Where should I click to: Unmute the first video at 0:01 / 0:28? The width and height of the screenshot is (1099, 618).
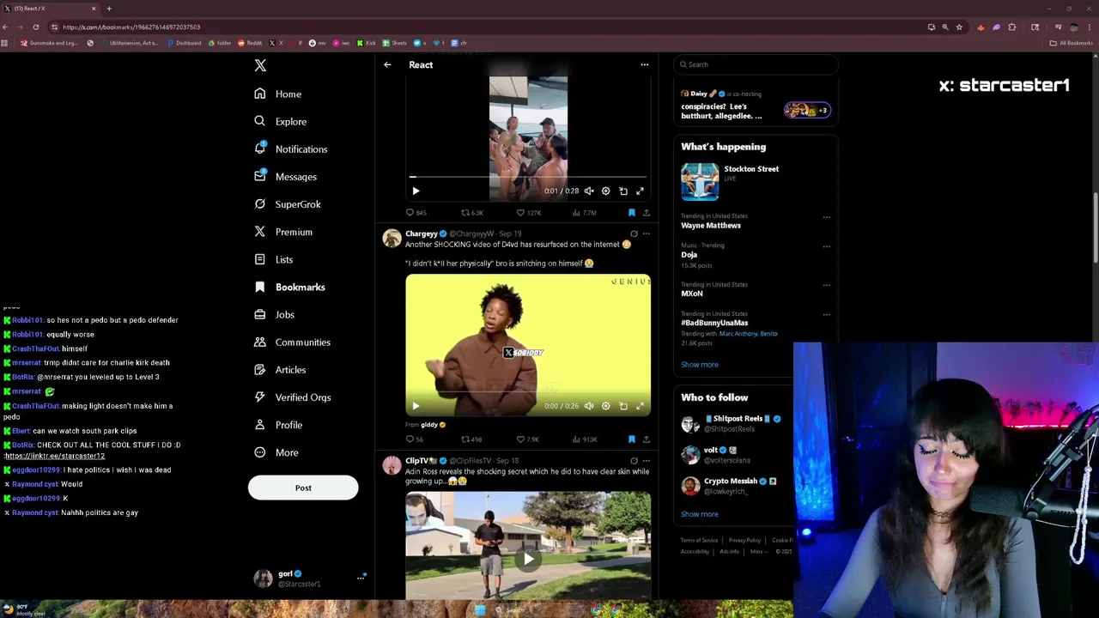[x=589, y=191]
